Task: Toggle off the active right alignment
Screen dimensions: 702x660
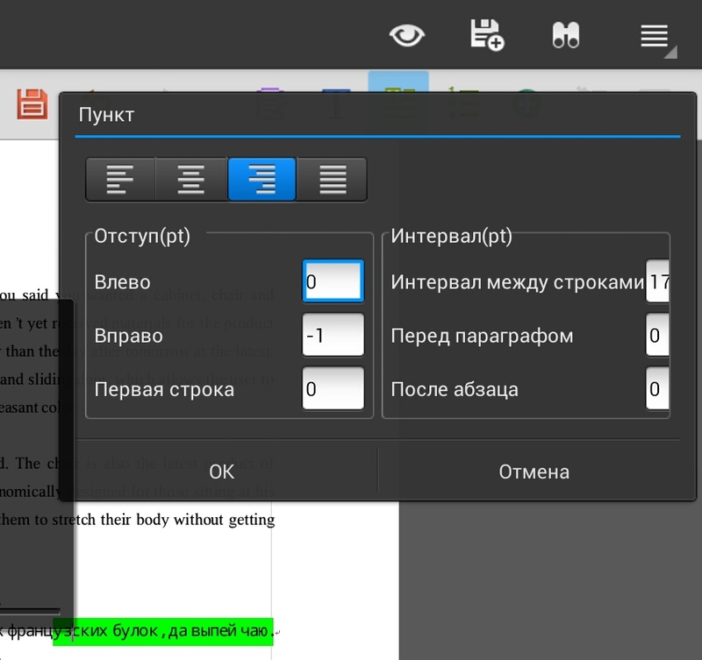Action: coord(260,179)
